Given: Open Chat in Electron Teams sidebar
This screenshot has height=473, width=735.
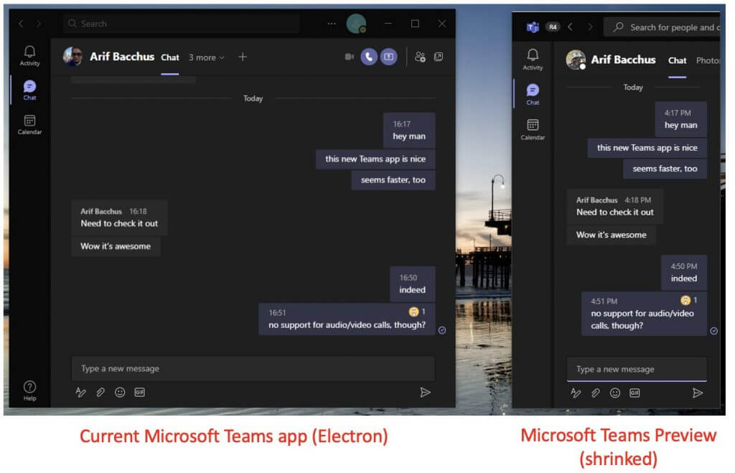Looking at the screenshot, I should 29,90.
